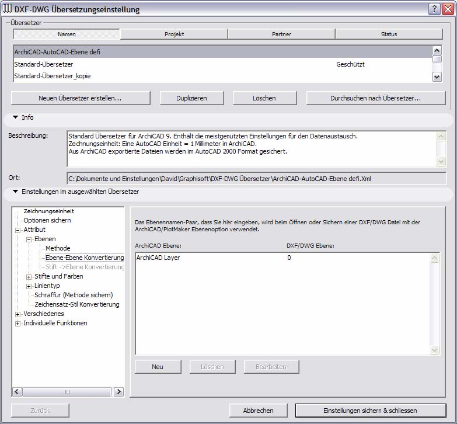Select Standard-Übersetzer_kopie in the list

click(223, 76)
